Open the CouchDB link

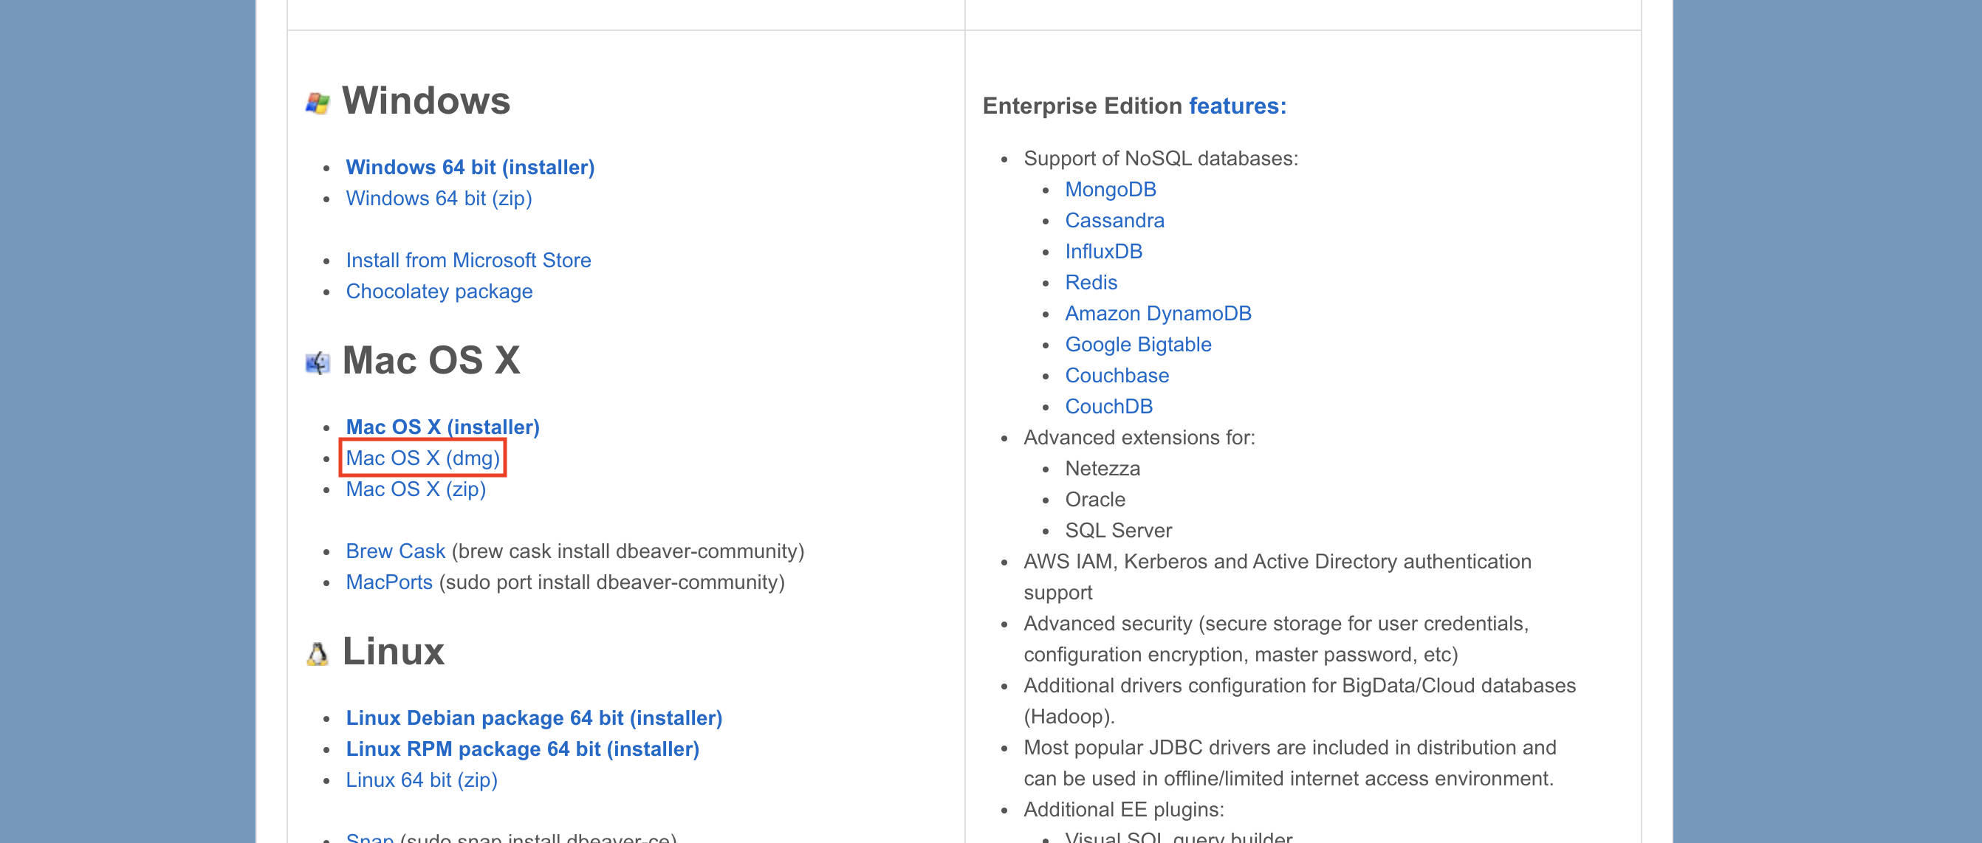pos(1108,406)
